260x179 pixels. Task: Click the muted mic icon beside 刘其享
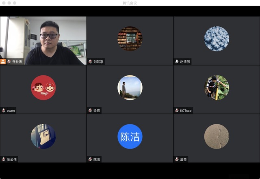90,62
